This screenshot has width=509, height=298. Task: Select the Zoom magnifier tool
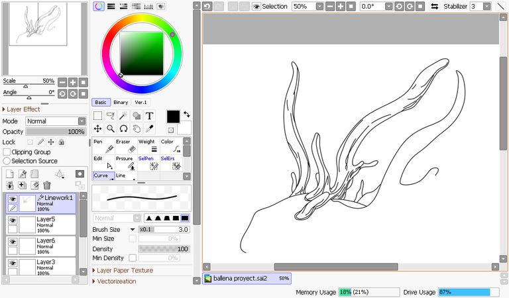pyautogui.click(x=111, y=128)
